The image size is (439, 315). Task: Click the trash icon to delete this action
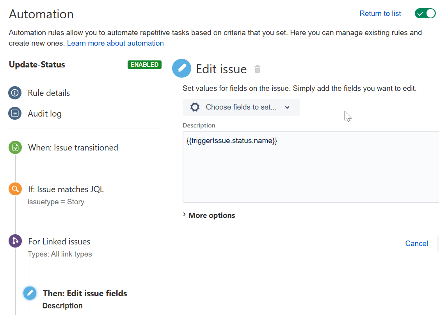[257, 69]
